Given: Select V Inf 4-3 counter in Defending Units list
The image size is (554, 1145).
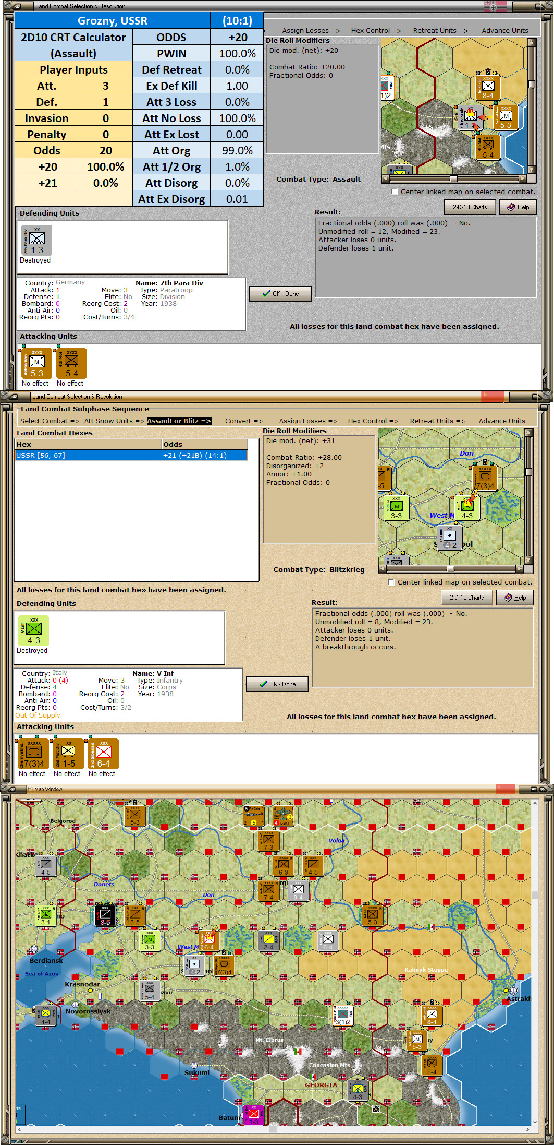Looking at the screenshot, I should click(x=33, y=630).
